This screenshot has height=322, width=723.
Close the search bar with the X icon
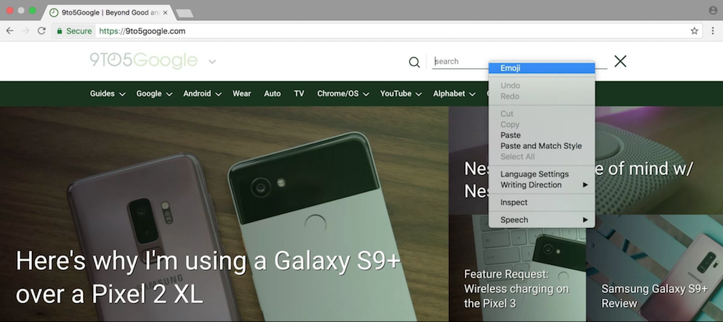(620, 61)
